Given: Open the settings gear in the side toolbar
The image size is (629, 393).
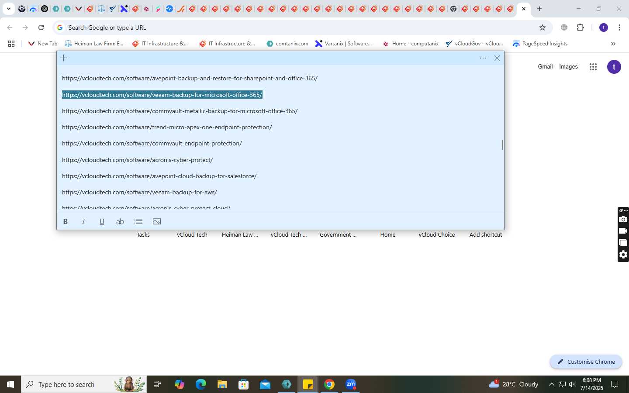Looking at the screenshot, I should pos(623,255).
